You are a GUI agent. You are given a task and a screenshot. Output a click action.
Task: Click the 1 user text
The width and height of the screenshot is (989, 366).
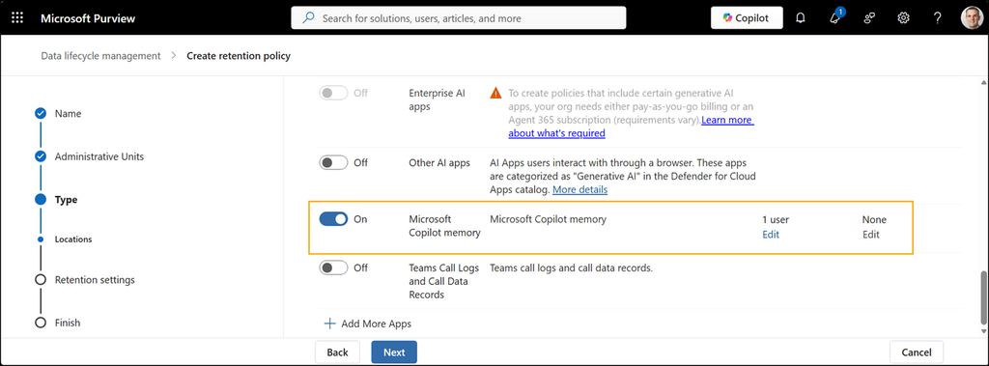click(776, 219)
